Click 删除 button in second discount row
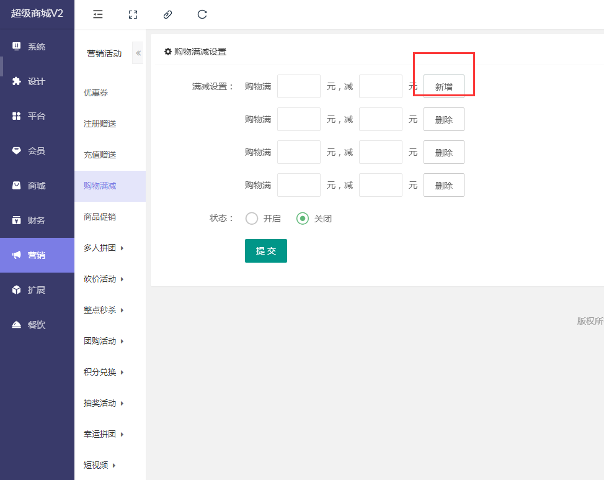 [444, 120]
